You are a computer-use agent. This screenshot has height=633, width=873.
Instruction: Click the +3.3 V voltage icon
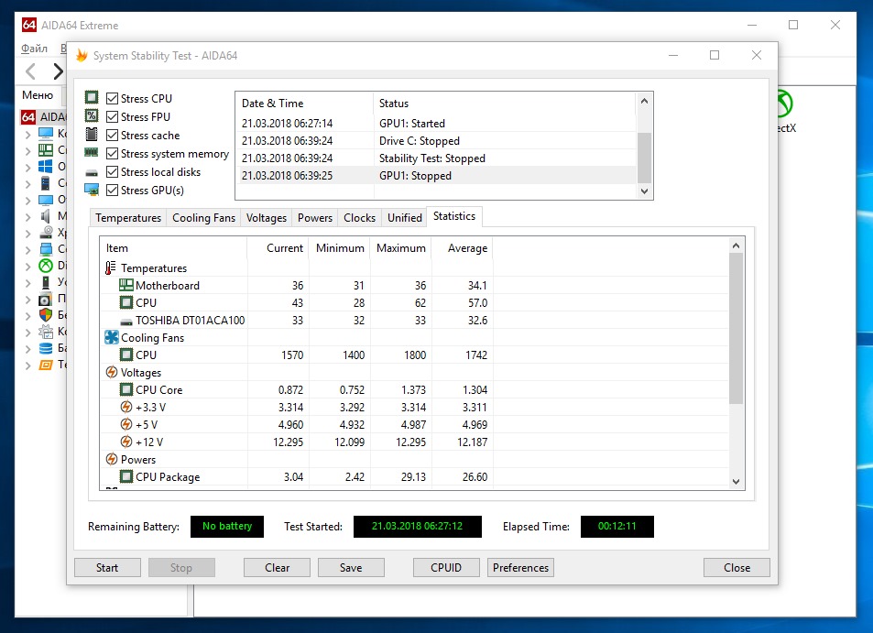tap(126, 407)
